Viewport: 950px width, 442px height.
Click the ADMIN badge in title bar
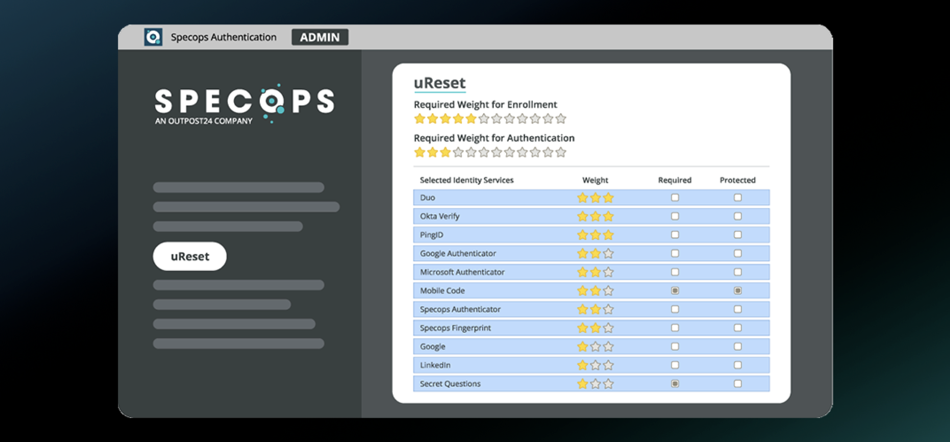click(x=320, y=37)
